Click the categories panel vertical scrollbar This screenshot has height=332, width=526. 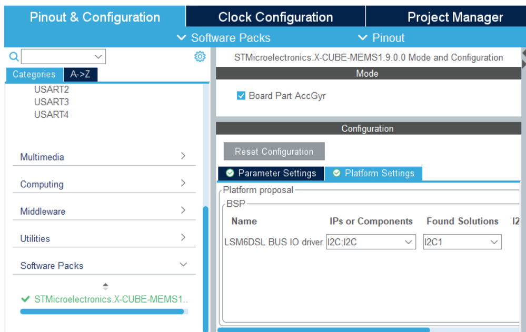(206, 269)
